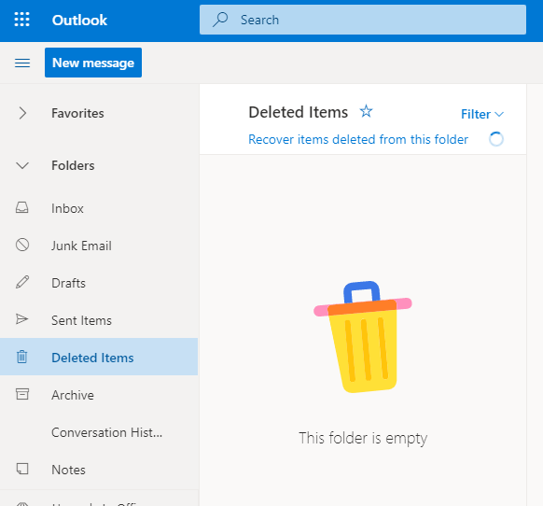Click the Junk Email blocked icon

[22, 245]
